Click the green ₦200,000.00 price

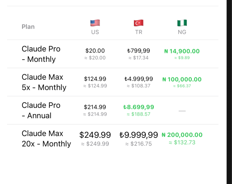182,135
